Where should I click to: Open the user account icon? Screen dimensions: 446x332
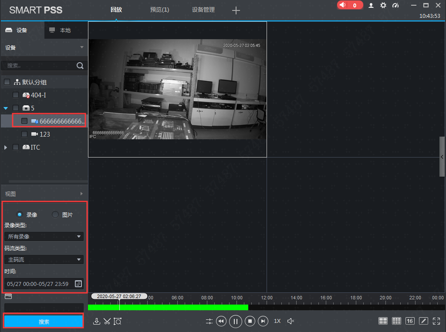(371, 5)
